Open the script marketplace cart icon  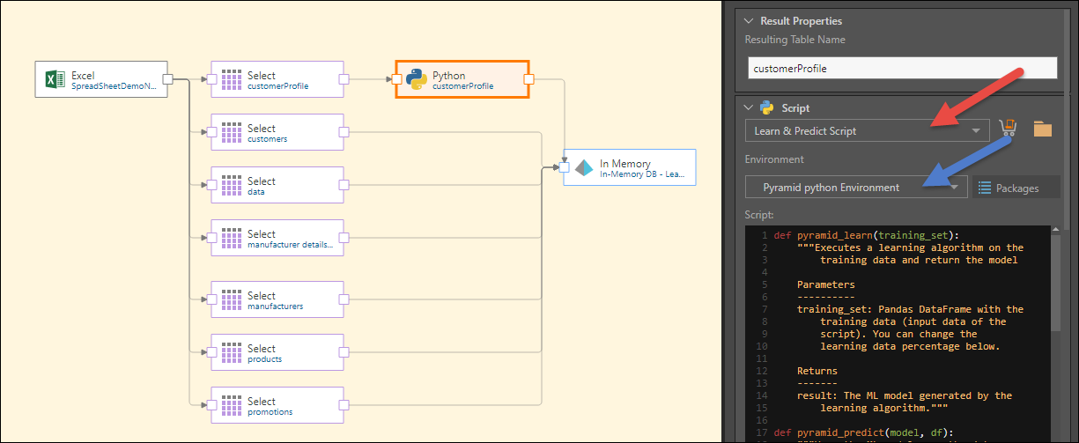click(1009, 129)
